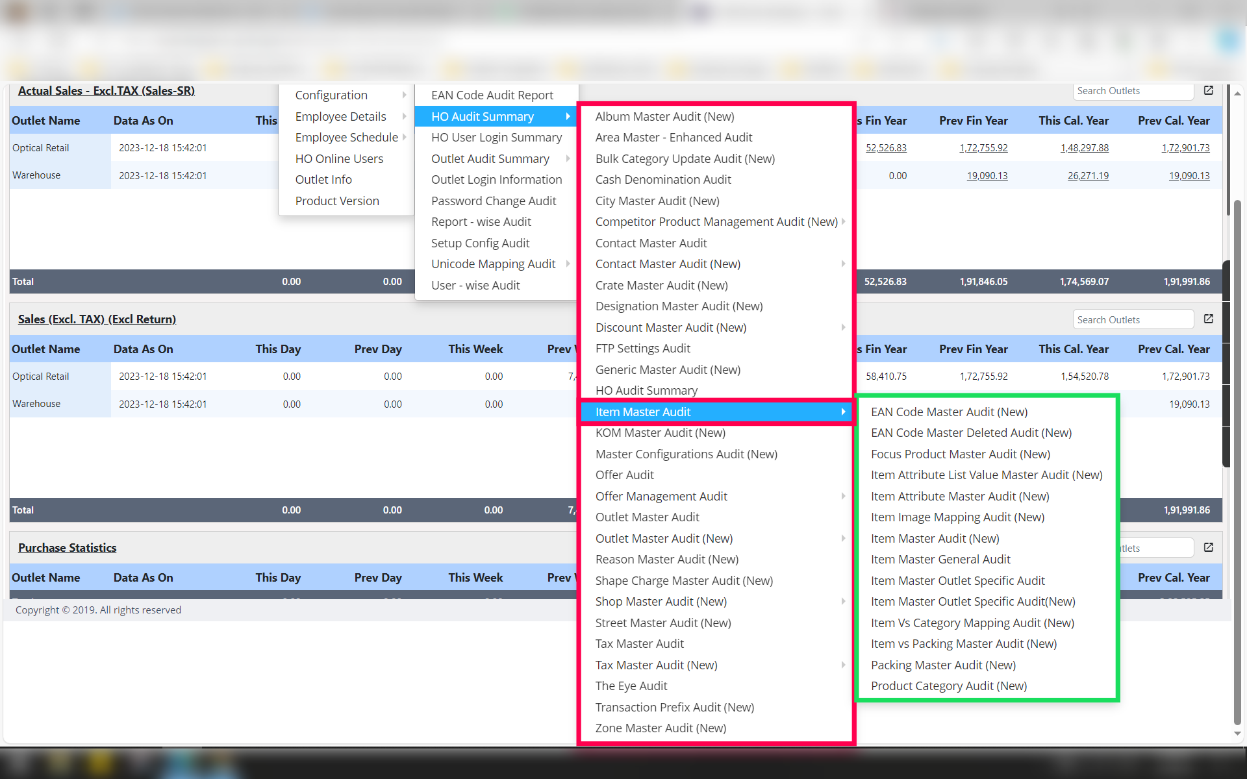The image size is (1247, 779).
Task: Click the 1,72,755.92 Prev Fin Year value link
Action: [983, 148]
